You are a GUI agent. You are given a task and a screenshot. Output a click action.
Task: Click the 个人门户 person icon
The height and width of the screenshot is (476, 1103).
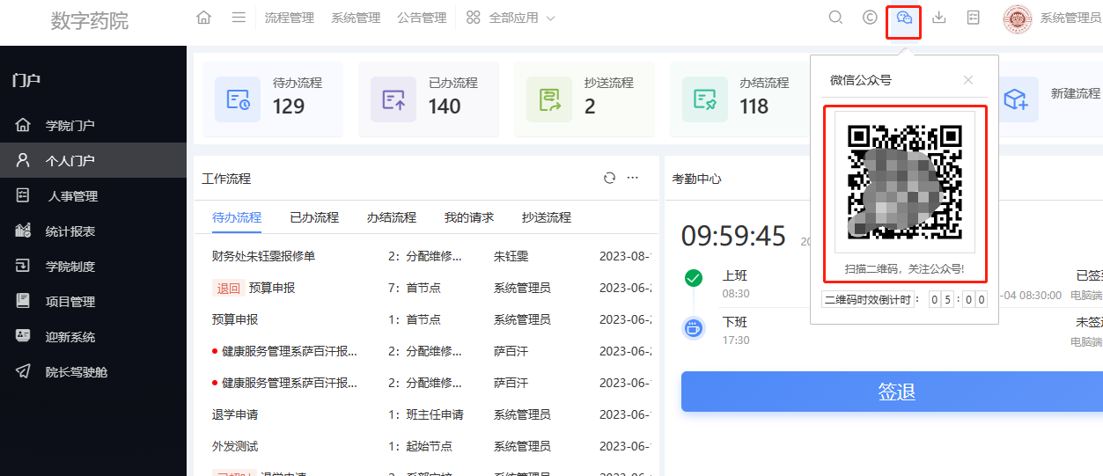(24, 160)
